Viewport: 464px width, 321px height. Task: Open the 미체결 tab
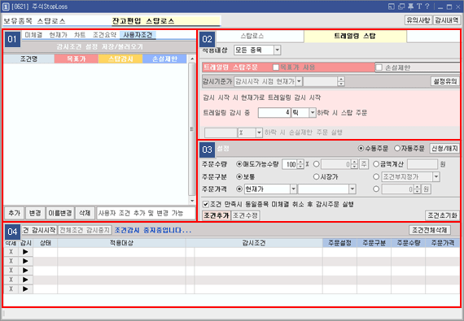[x=33, y=35]
